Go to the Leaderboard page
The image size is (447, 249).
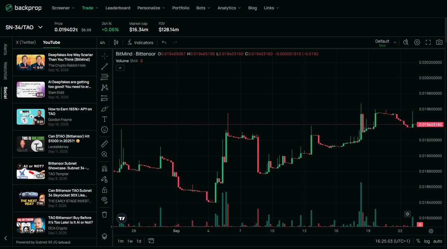pos(118,8)
